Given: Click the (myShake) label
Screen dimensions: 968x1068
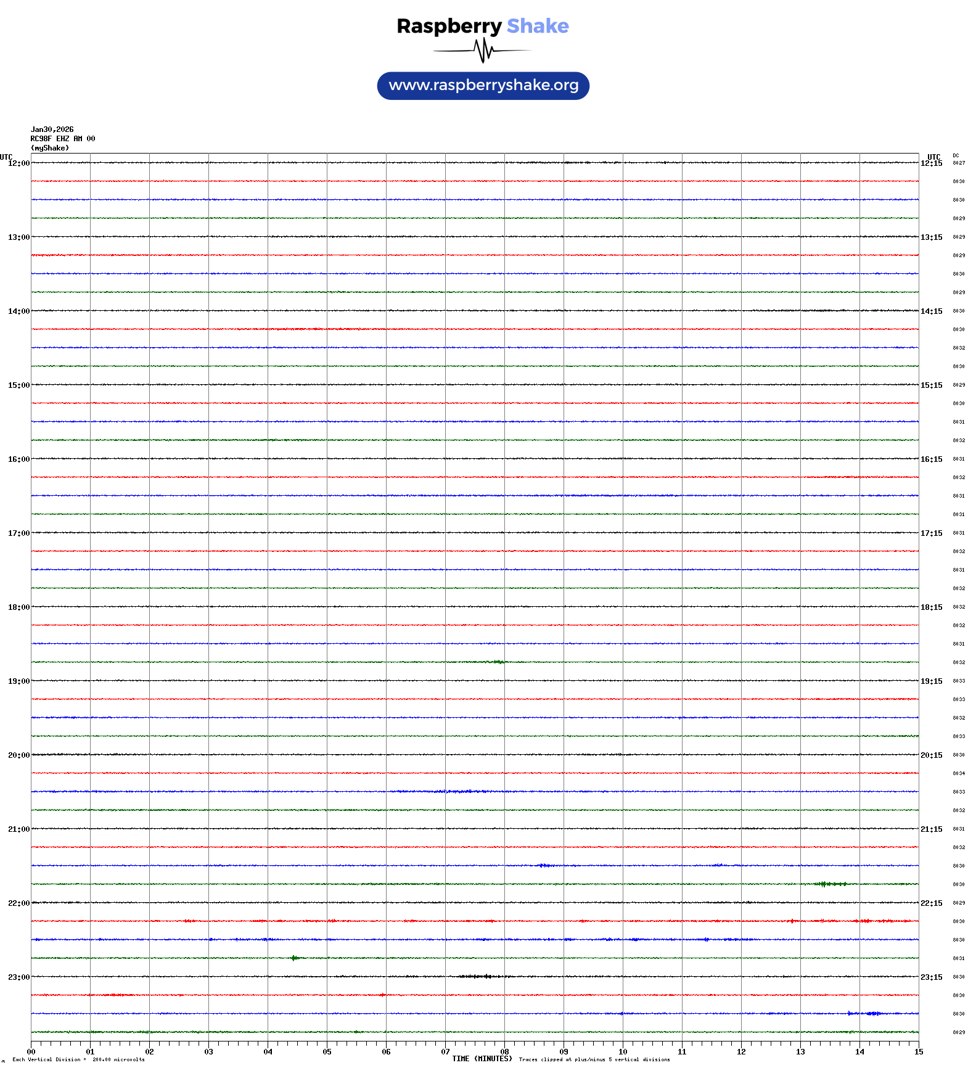Looking at the screenshot, I should click(50, 148).
